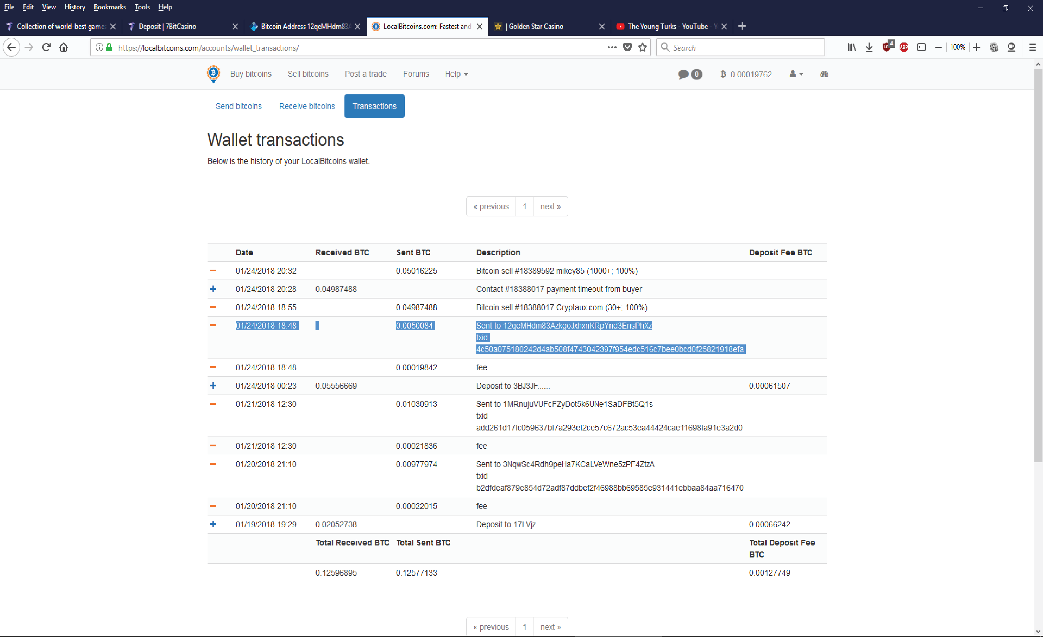Click Deposit to 3BJ3JF description
This screenshot has width=1043, height=637.
coord(513,386)
